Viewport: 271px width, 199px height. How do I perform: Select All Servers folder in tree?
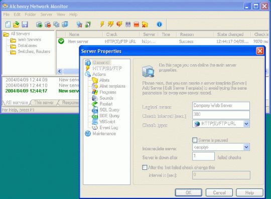point(20,34)
